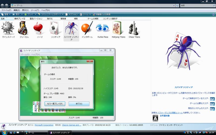Click the 16:34 taskbar clock
The image size is (216, 135).
[211, 133]
